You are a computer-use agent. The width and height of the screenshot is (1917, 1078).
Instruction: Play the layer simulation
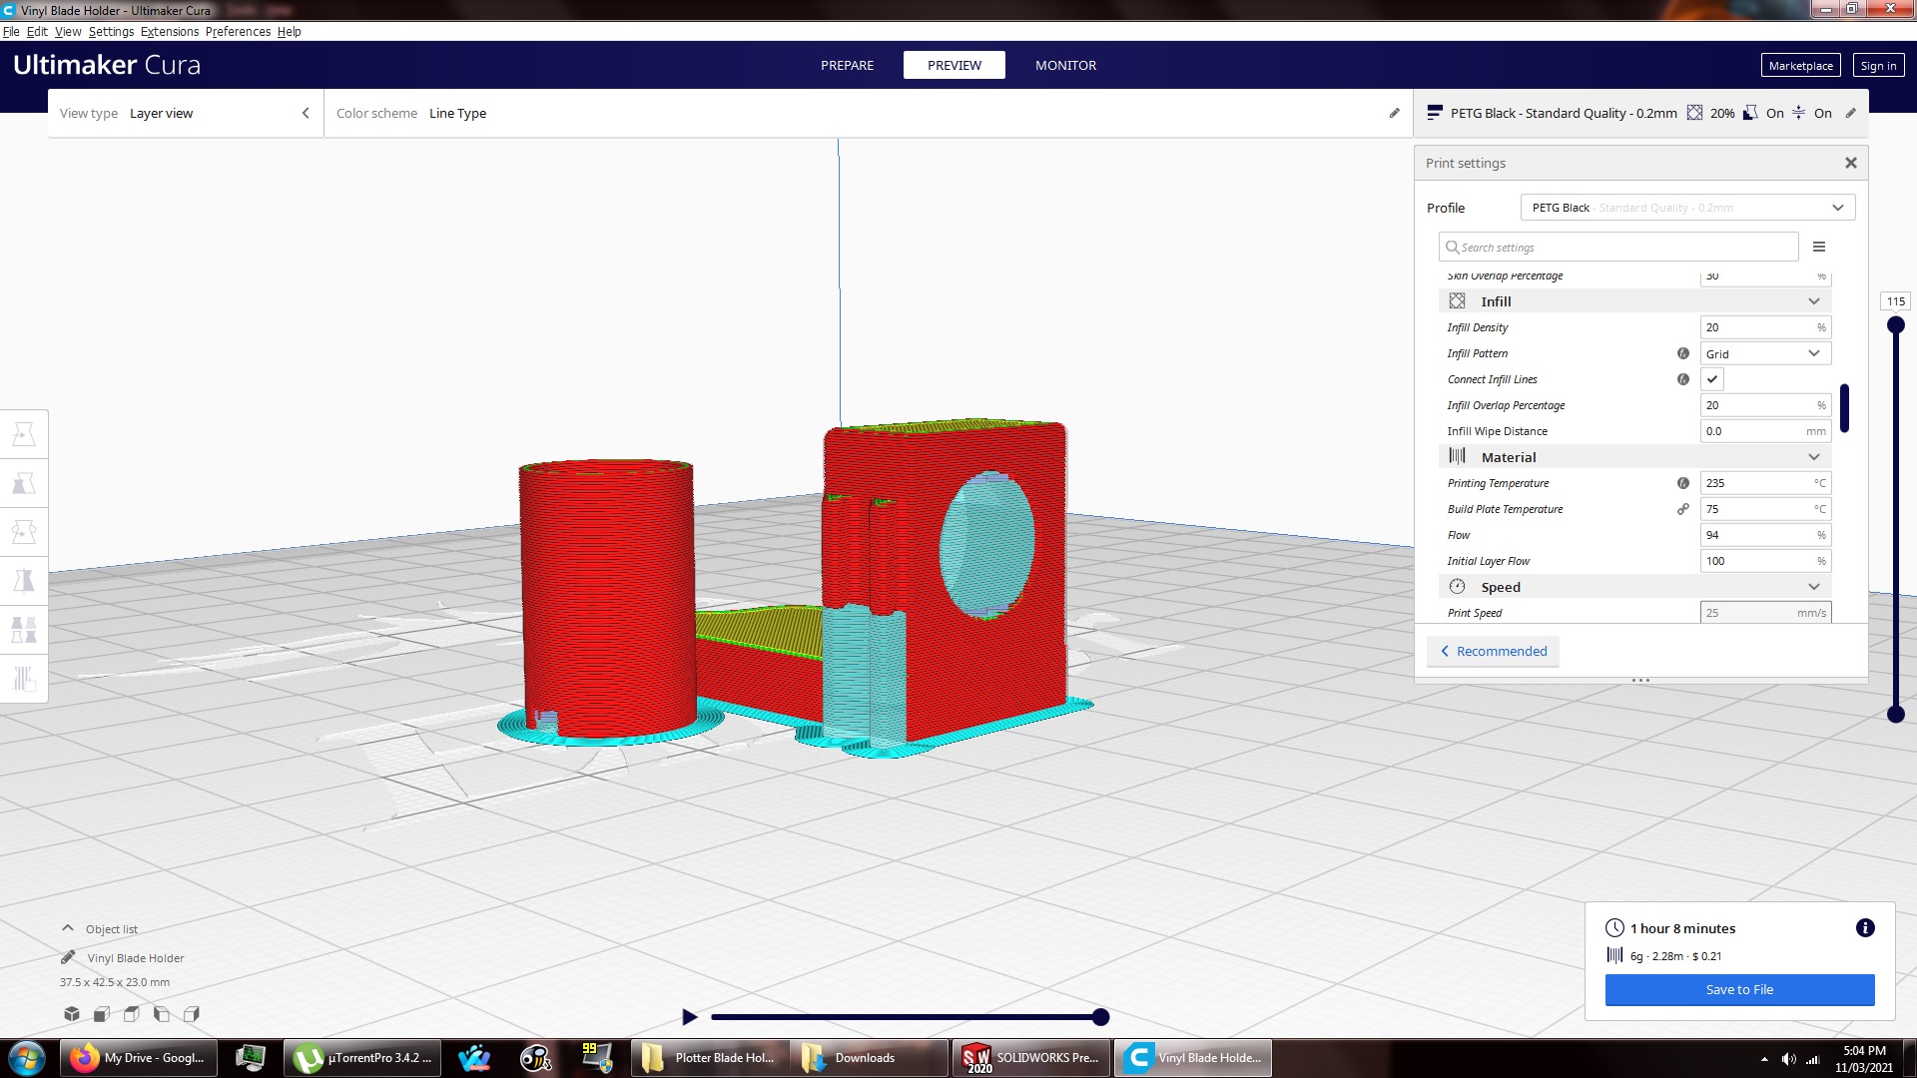tap(689, 1017)
